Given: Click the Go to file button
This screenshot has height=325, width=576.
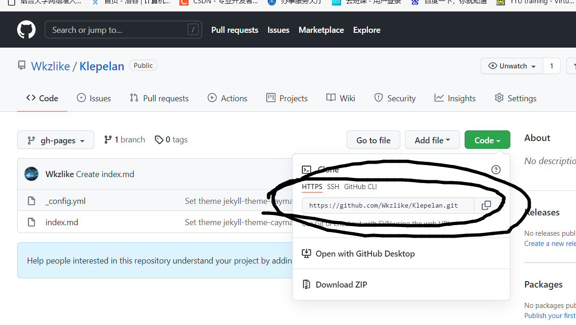Looking at the screenshot, I should [x=373, y=140].
